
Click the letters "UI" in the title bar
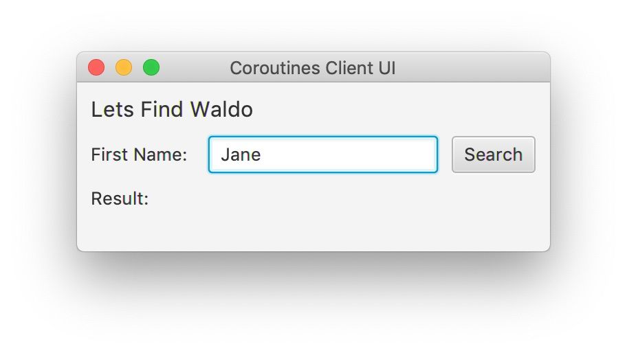point(386,69)
